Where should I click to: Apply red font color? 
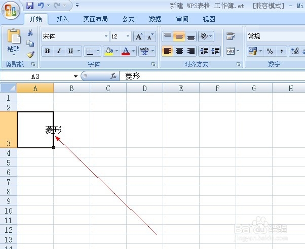[x=126, y=51]
